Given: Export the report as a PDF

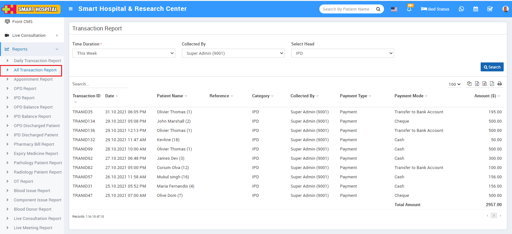Looking at the screenshot, I should (492, 84).
